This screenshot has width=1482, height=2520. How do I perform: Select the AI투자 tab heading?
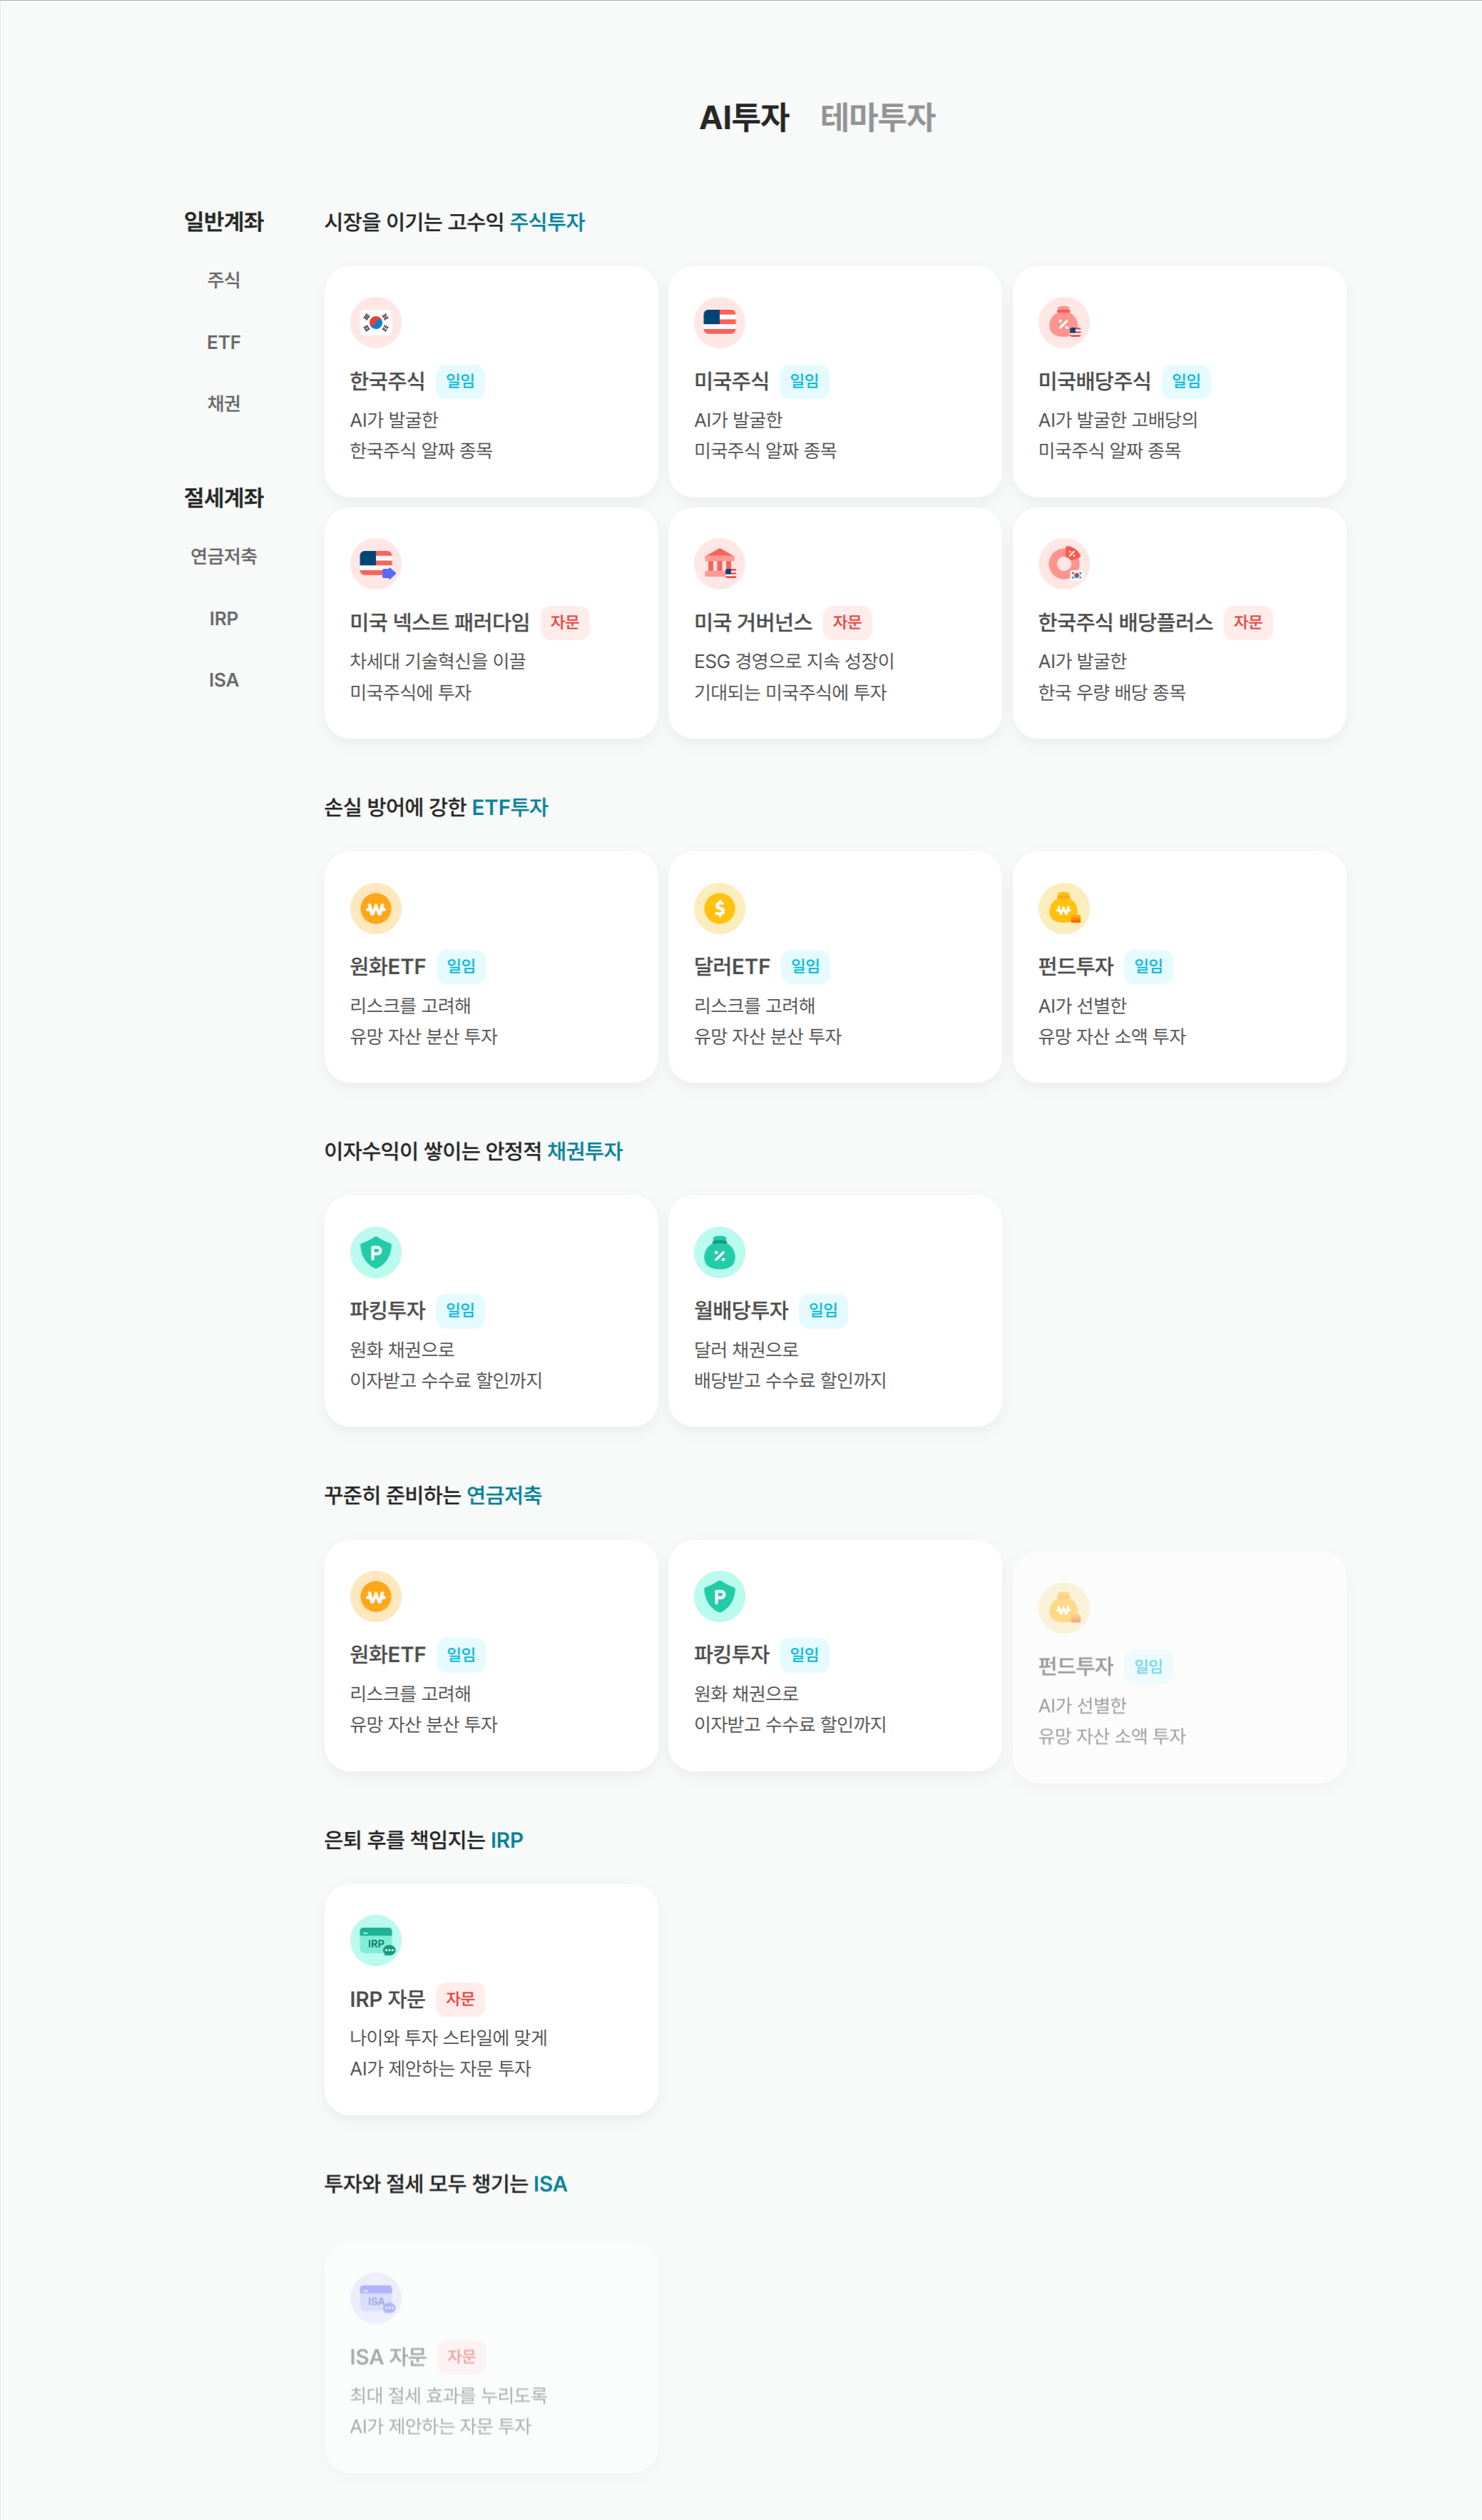click(x=744, y=117)
